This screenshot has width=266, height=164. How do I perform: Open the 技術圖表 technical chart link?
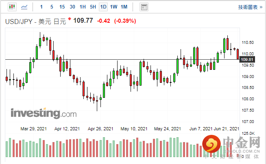click(251, 7)
